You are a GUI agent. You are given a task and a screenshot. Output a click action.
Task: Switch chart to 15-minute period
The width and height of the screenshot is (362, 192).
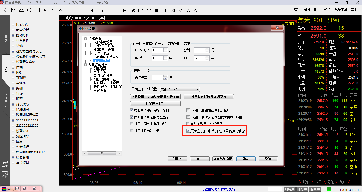tap(85, 10)
